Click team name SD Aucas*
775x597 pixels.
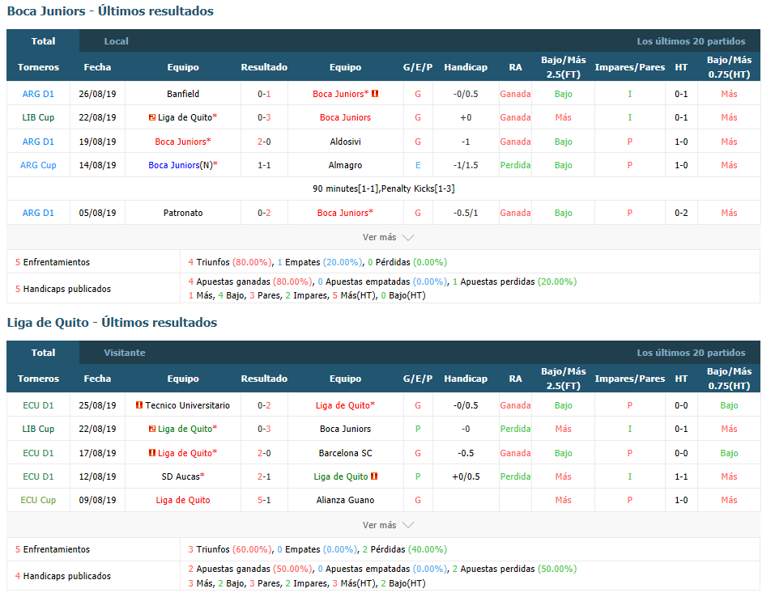183,476
